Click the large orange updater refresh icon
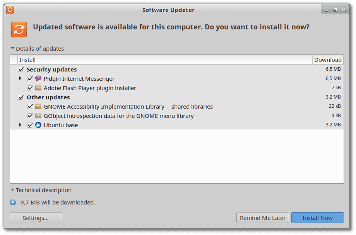Viewport: 356px width, 235px height. click(x=19, y=29)
